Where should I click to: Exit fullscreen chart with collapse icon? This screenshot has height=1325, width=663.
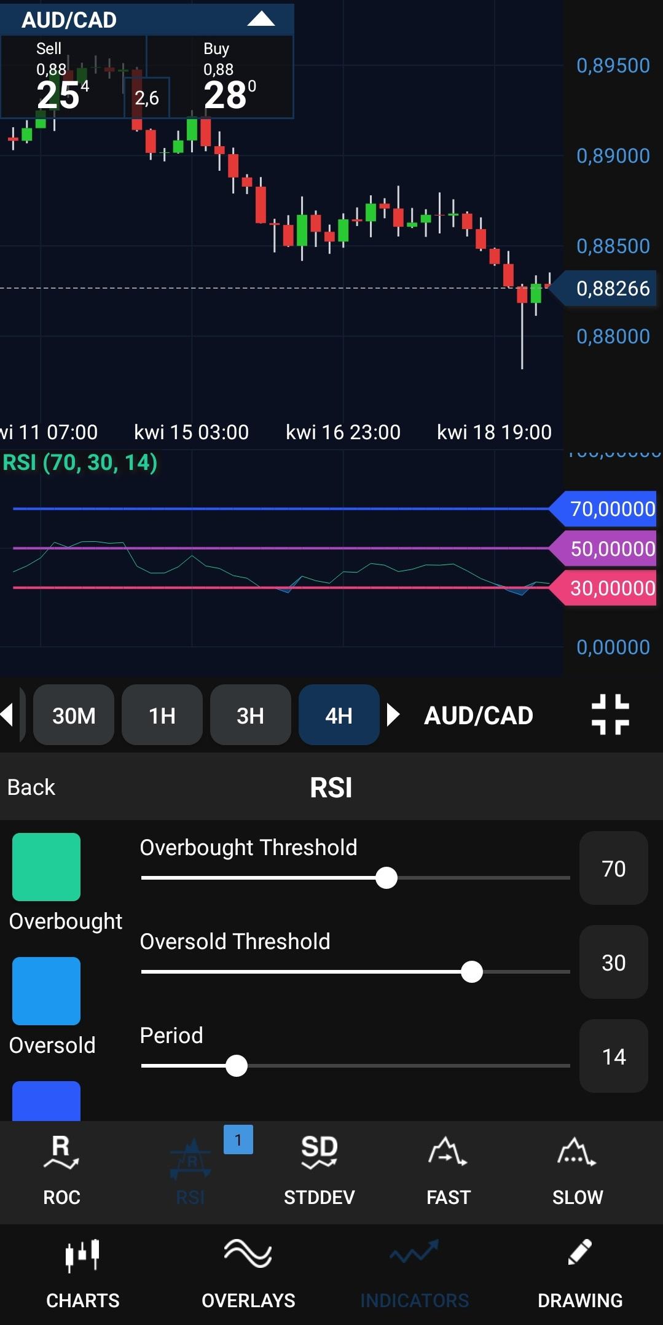point(610,714)
